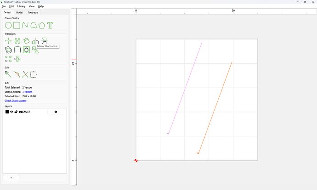Click the square with nodes Edit icon
This screenshot has height=190, width=317.
(34, 74)
